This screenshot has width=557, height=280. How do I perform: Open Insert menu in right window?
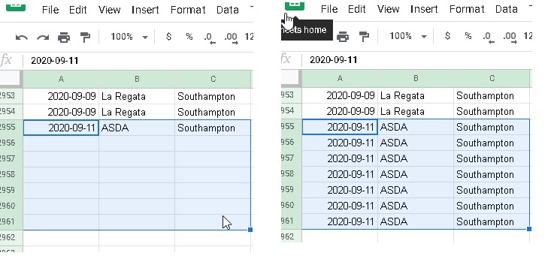click(x=424, y=9)
